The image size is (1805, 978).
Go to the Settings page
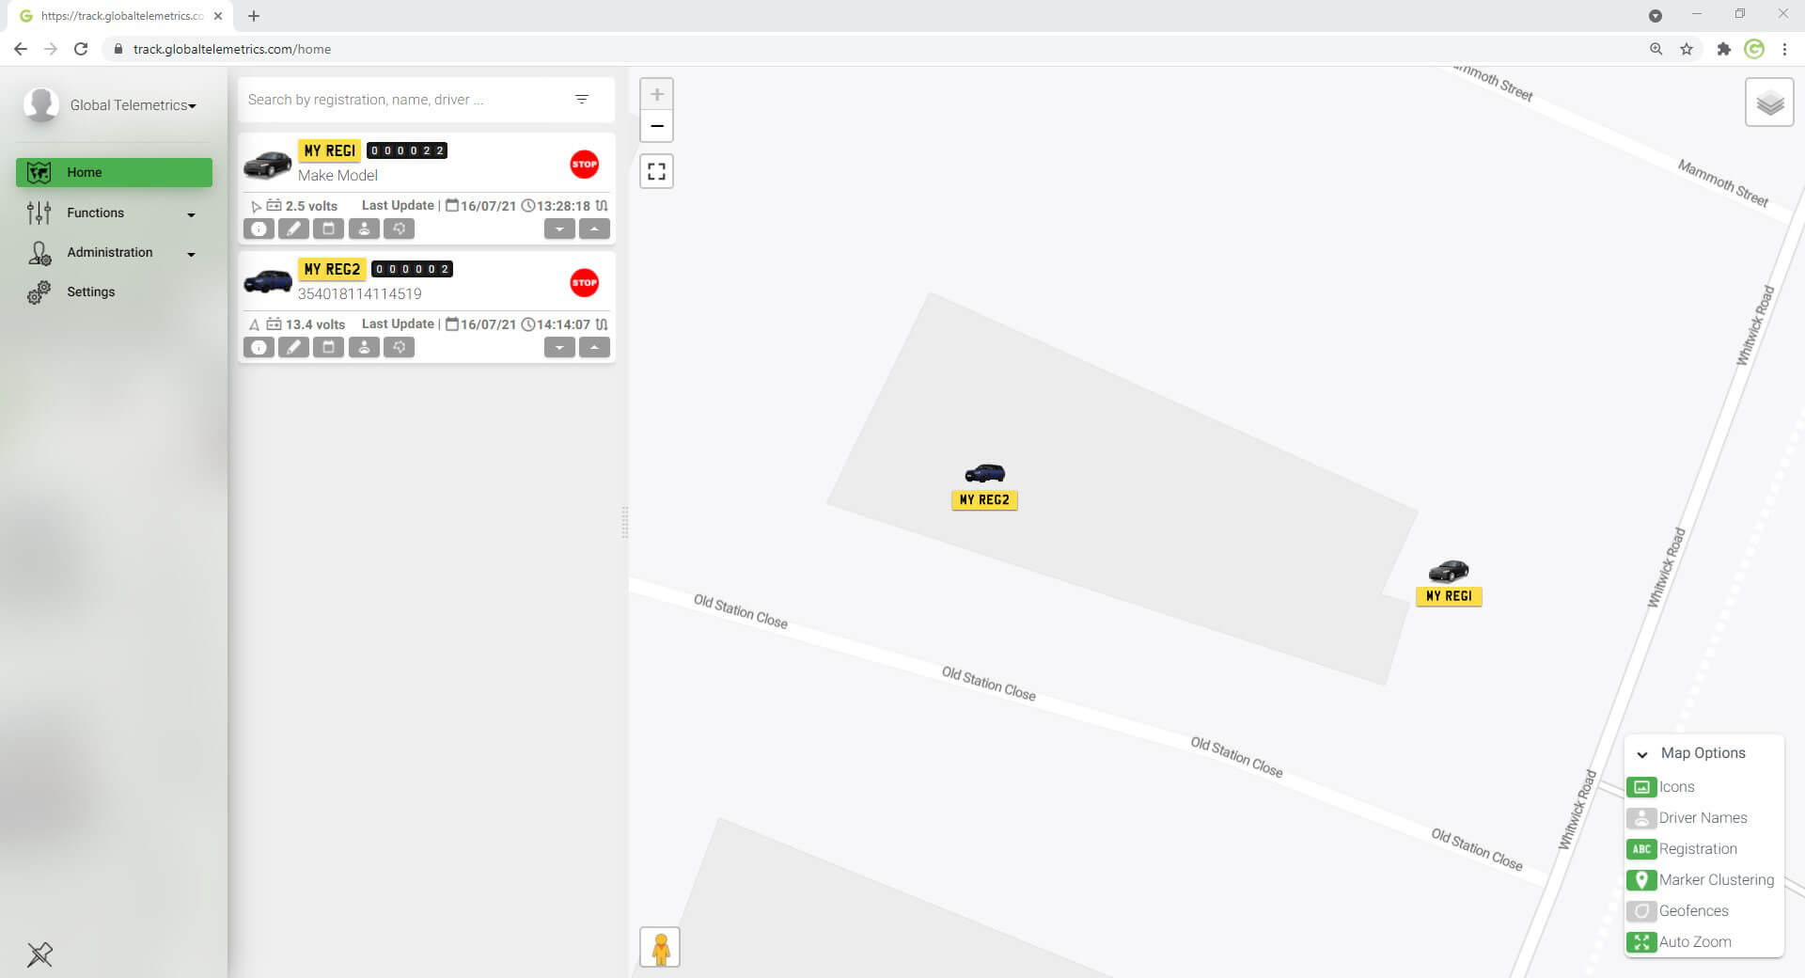pos(90,292)
